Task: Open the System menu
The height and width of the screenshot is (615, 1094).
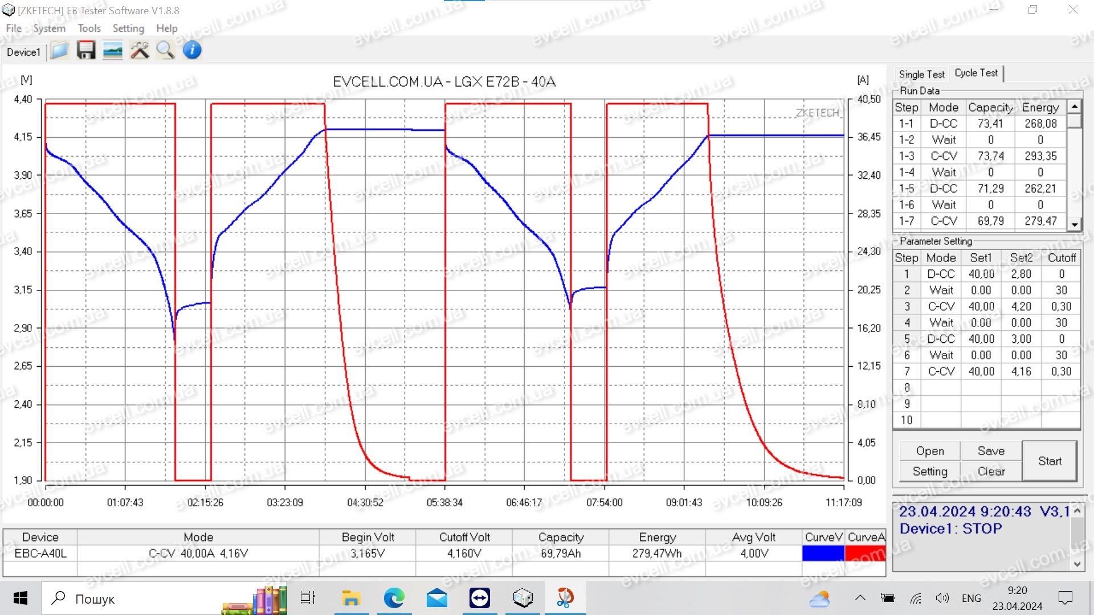Action: pyautogui.click(x=49, y=28)
